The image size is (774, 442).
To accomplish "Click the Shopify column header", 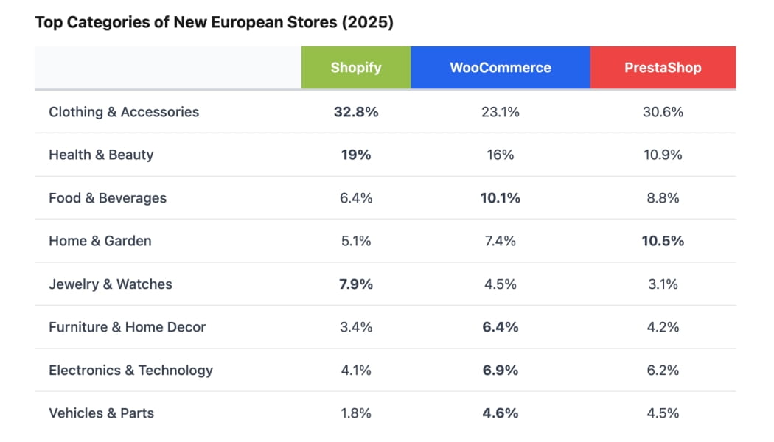I will pos(356,68).
